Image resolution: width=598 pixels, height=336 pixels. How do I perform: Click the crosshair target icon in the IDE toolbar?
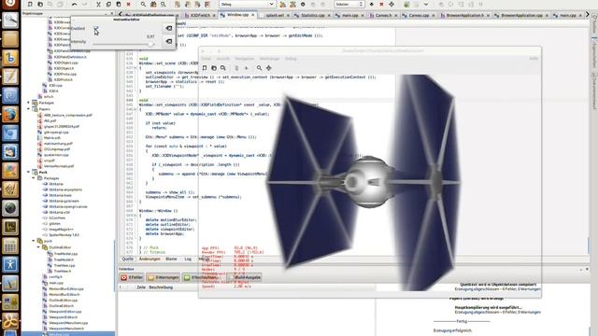[x=392, y=4]
